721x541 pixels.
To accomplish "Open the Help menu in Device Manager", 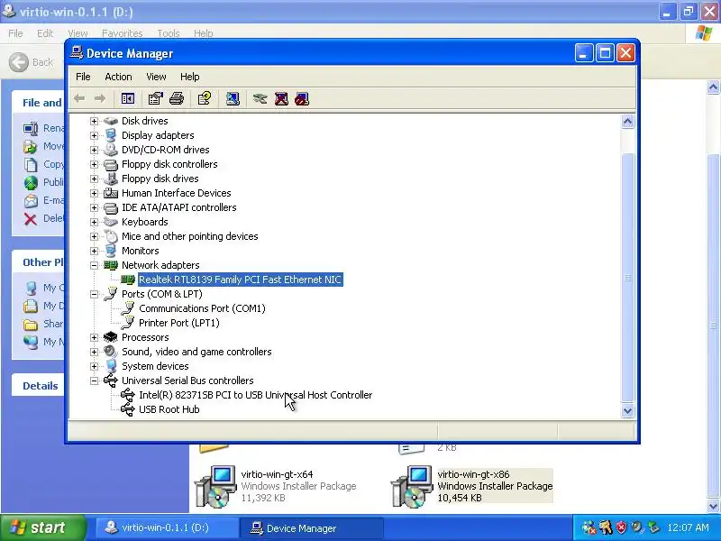I will [x=189, y=77].
